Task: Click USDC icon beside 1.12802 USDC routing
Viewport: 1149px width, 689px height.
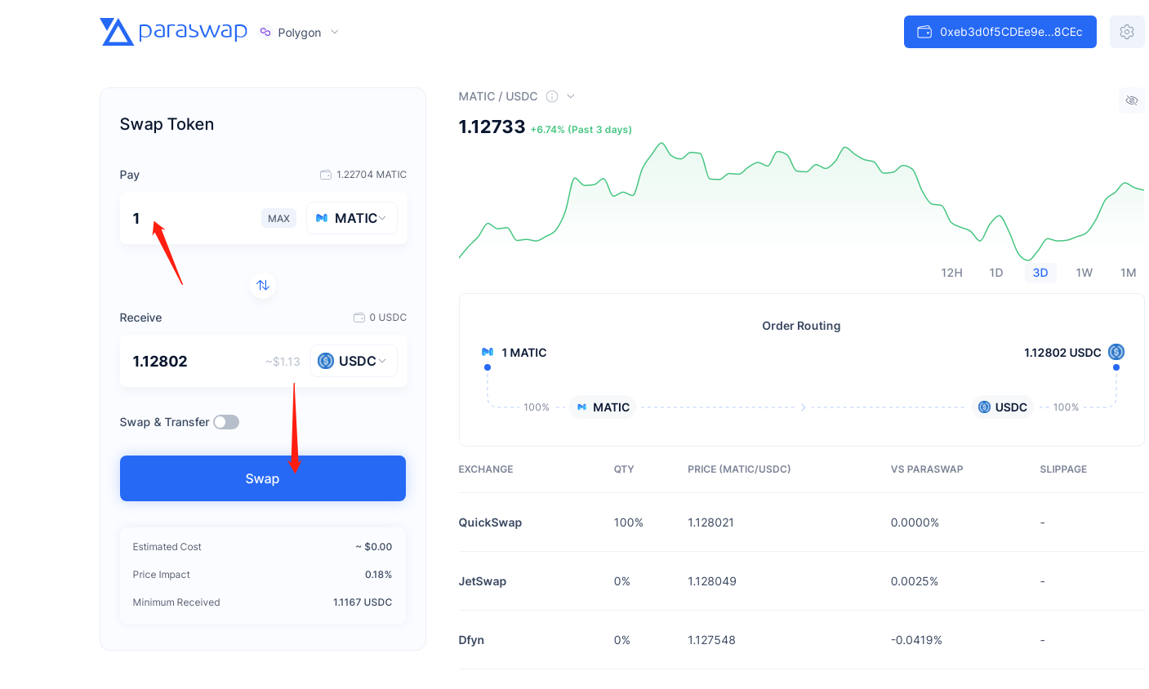Action: pos(1116,352)
